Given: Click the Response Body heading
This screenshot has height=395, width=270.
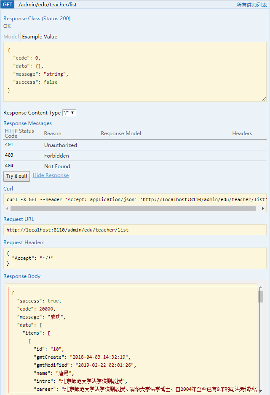Looking at the screenshot, I should [22, 276].
